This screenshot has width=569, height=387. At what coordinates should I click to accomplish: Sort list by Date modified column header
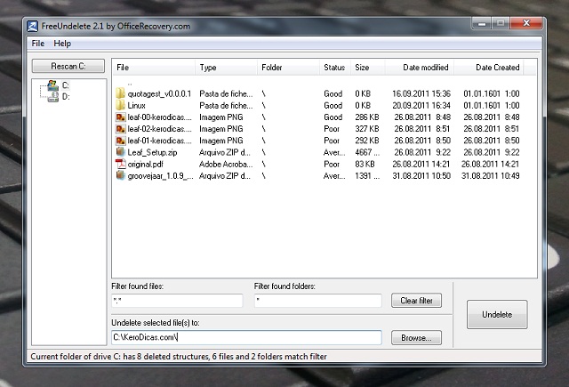click(x=420, y=68)
